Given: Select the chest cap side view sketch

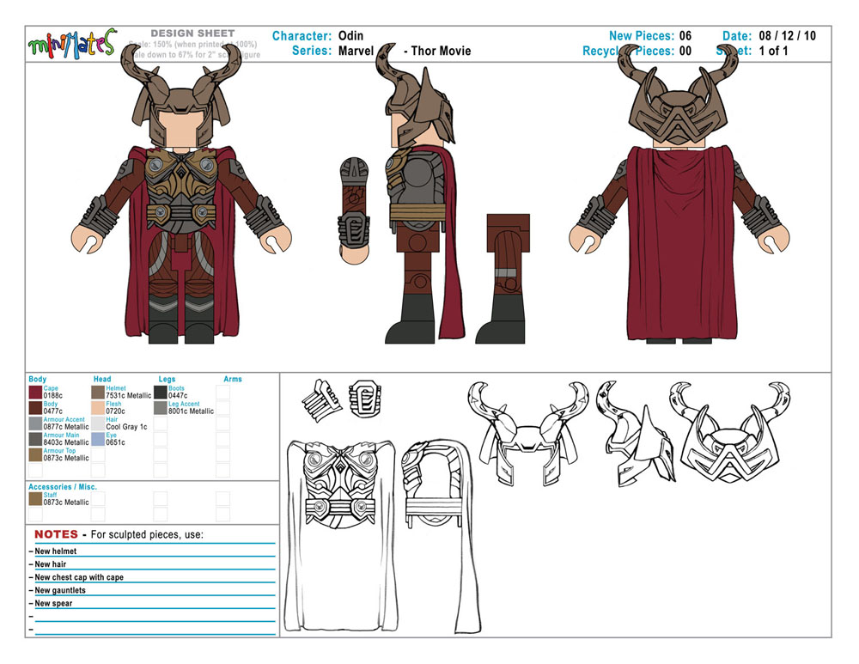Looking at the screenshot, I should (441, 535).
